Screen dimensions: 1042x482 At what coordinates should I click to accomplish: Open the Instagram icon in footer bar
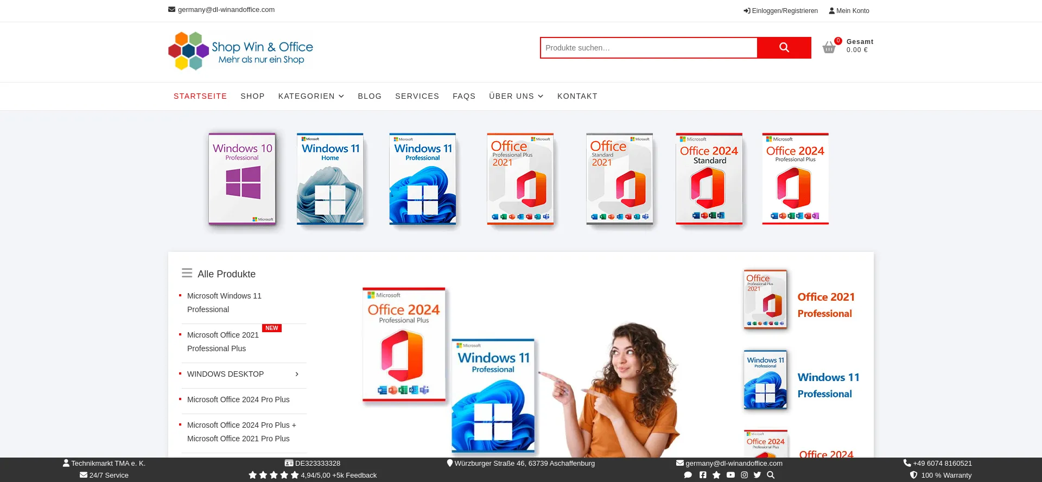(745, 475)
